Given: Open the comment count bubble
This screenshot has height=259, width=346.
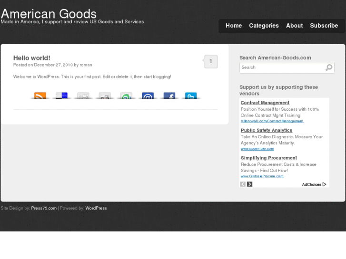Looking at the screenshot, I should pos(210,61).
